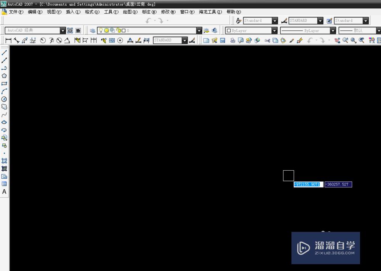Toggle the layer freeze icon
Viewport: 381px width, 271px height.
pos(107,31)
